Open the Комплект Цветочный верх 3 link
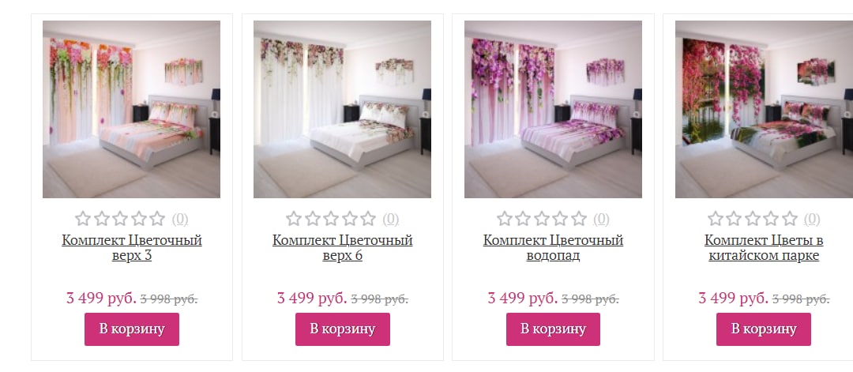 pos(132,247)
